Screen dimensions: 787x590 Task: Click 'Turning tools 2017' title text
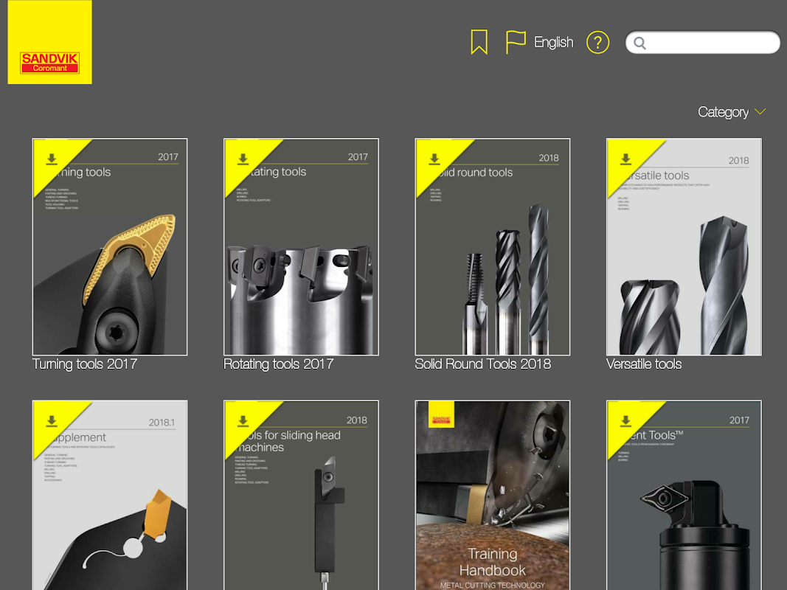click(84, 364)
